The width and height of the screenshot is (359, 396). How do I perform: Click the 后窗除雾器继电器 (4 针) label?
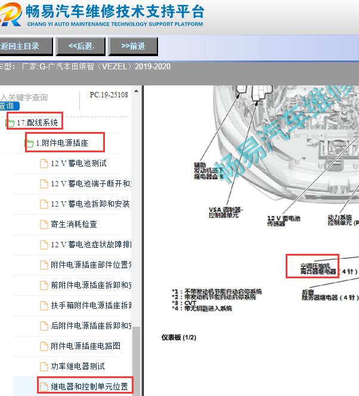(330, 295)
